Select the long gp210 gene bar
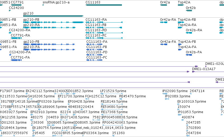Screen dimensions: 224x137 pyautogui.click(x=53, y=16)
